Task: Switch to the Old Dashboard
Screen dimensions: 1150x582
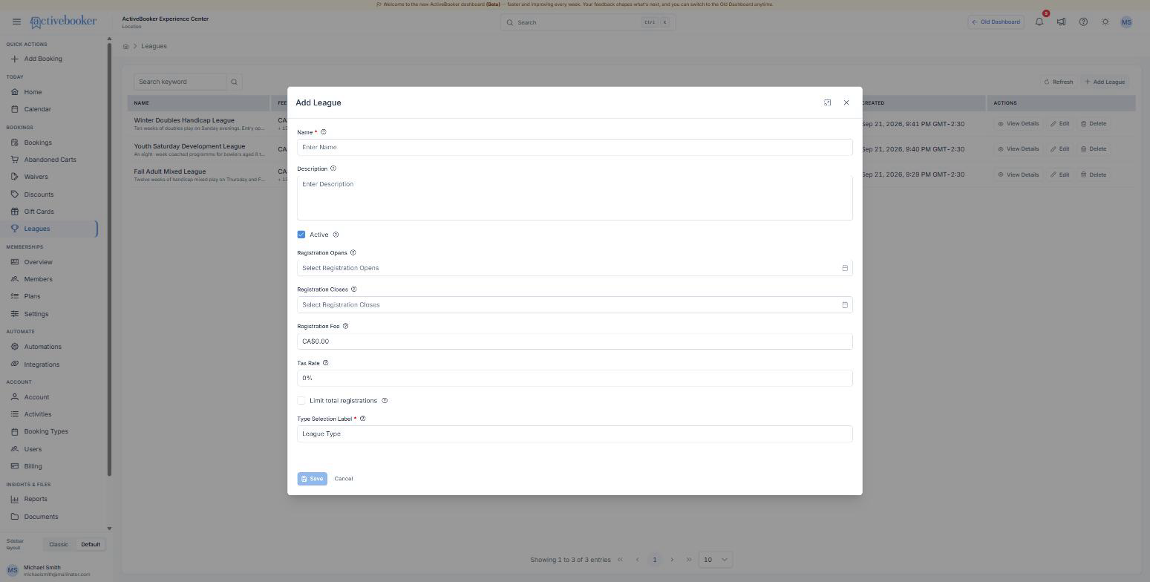Action: click(x=996, y=22)
